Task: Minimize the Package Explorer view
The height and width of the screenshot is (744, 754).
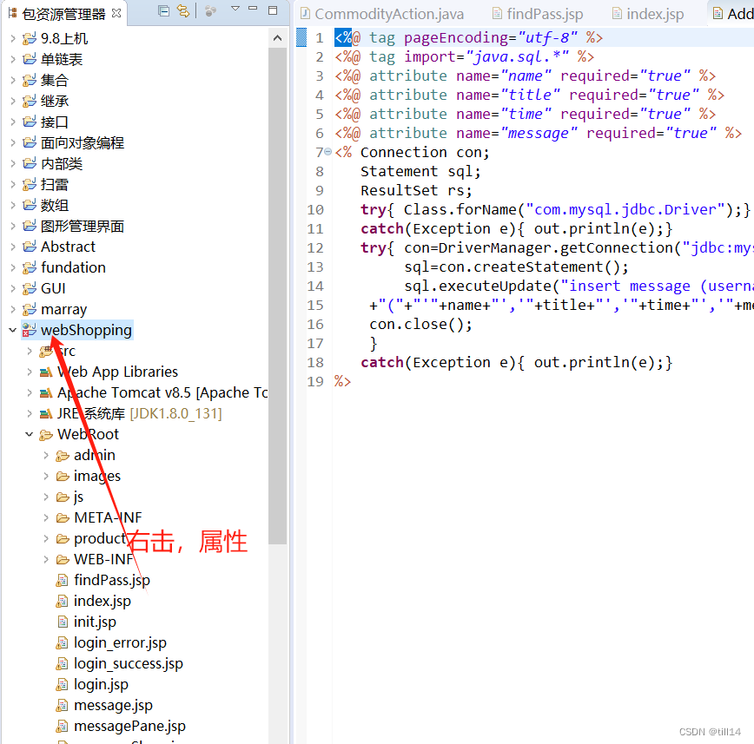Action: [253, 9]
